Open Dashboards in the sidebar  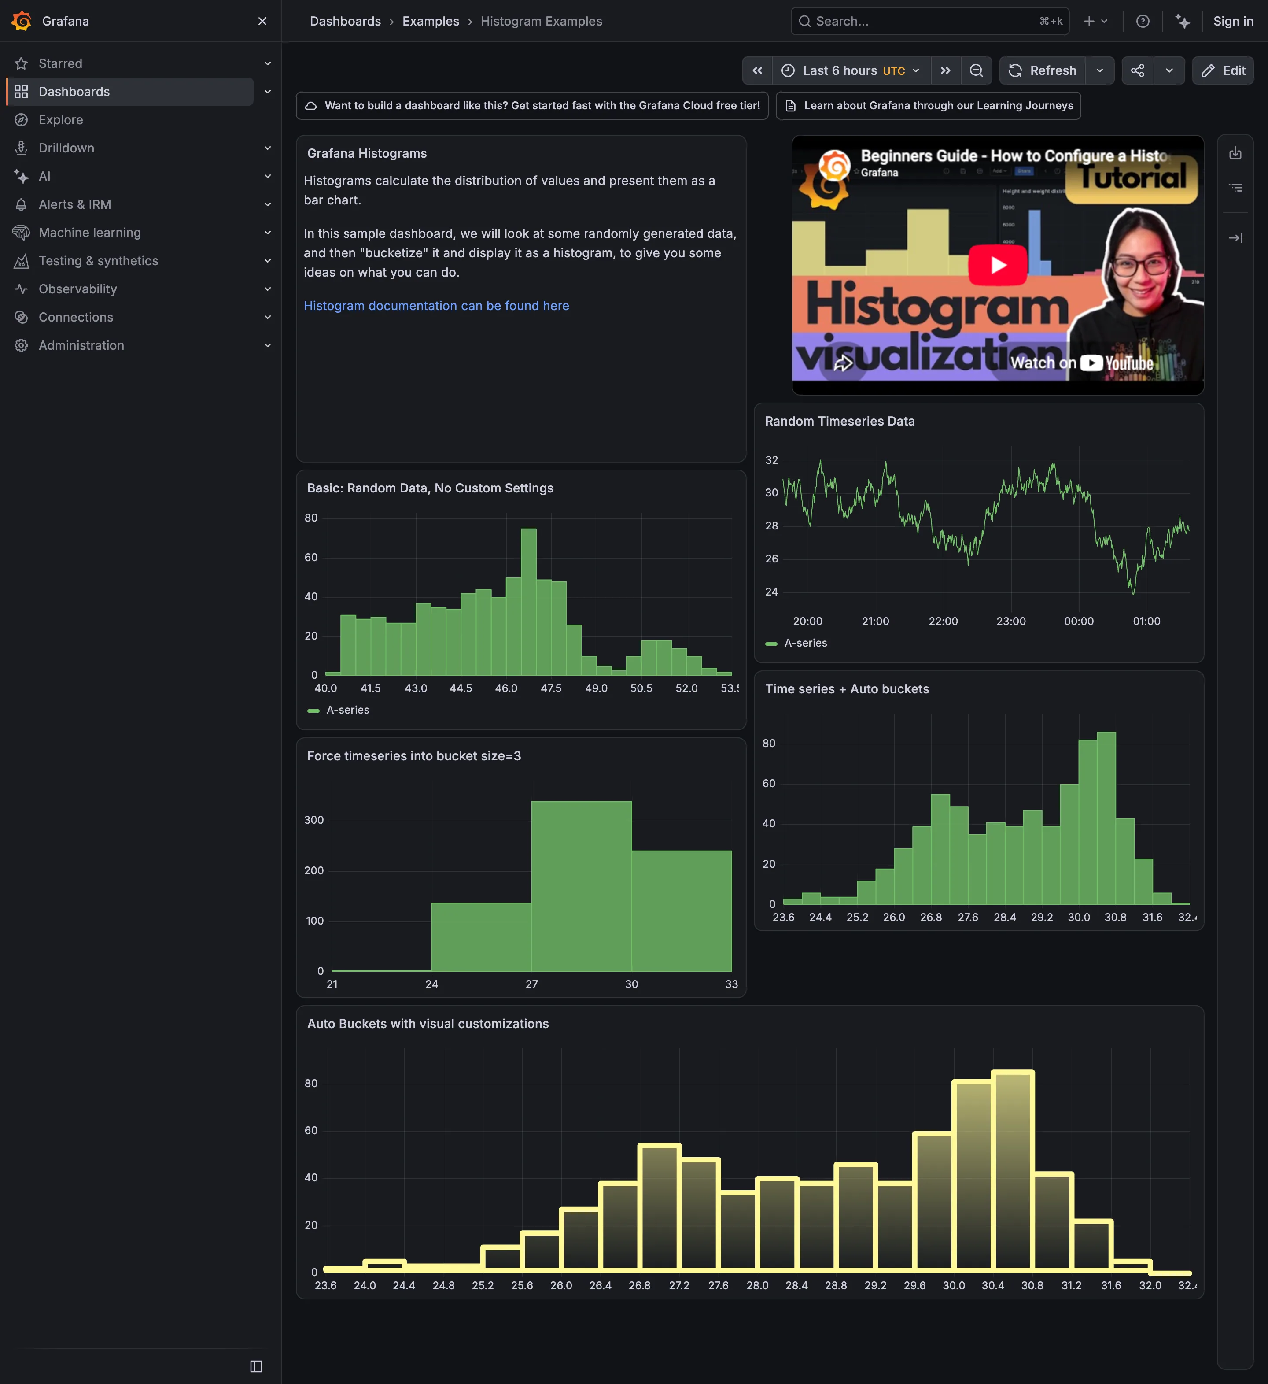(130, 91)
